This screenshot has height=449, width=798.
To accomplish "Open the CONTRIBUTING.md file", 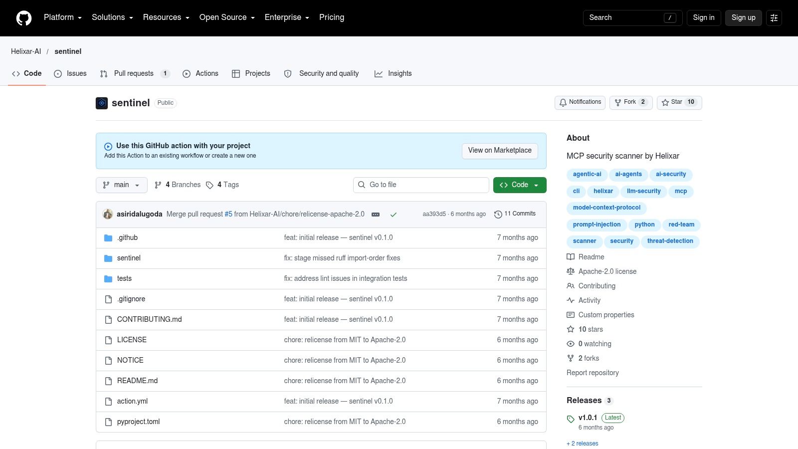I will [x=150, y=320].
